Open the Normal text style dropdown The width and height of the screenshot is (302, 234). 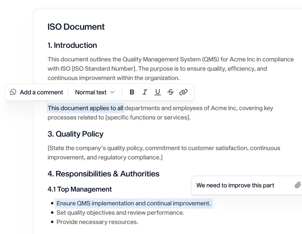(x=95, y=92)
